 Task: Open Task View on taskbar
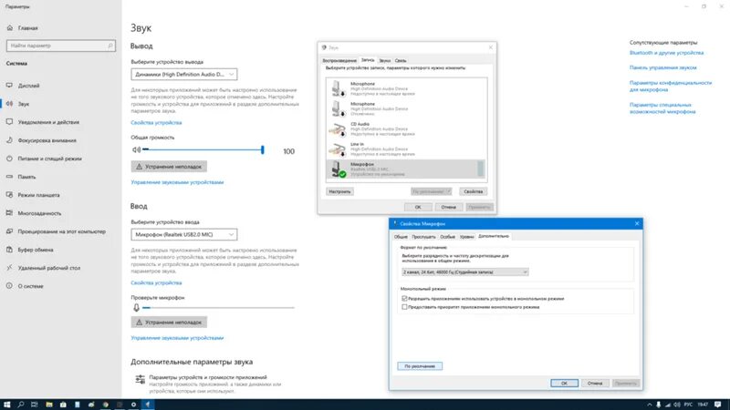(35, 405)
